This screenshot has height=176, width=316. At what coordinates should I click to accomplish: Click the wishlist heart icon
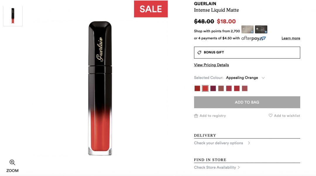270,116
